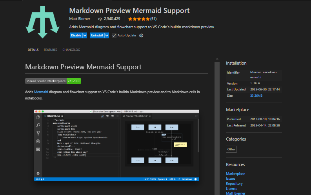Click the details pane vertical scrollbar
Screen dimensions: 311x195
coord(217,128)
